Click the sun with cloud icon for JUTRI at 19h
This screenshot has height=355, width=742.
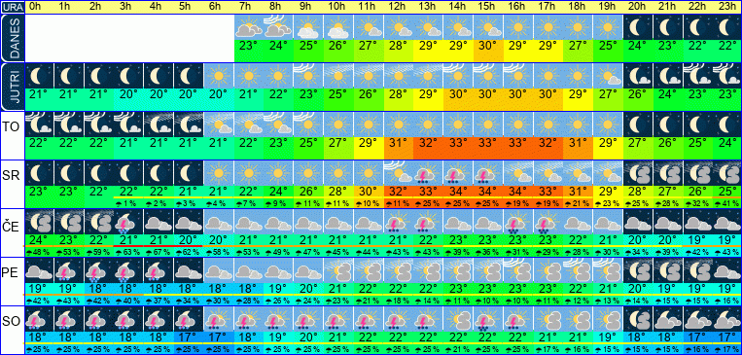[x=608, y=76]
